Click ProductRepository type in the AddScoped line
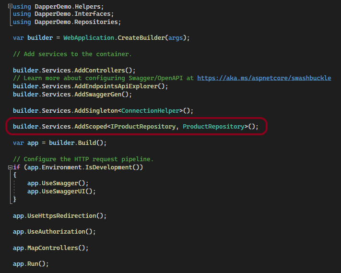341x273 pixels. pyautogui.click(x=213, y=127)
